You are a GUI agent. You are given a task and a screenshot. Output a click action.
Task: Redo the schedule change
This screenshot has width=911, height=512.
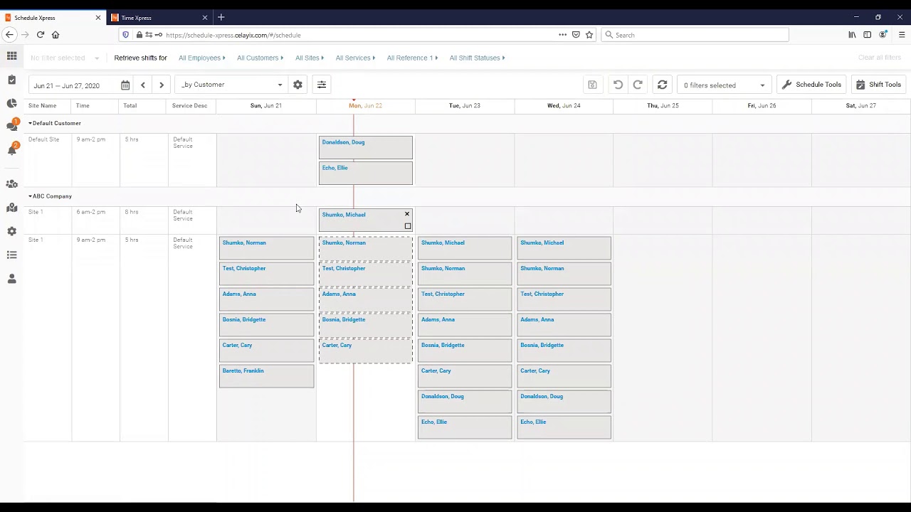pos(638,85)
